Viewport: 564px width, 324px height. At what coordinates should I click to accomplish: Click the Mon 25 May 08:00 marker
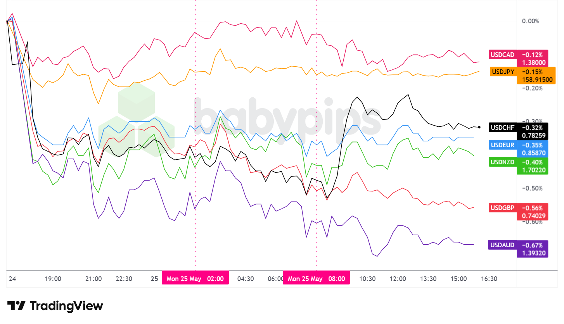[316, 278]
